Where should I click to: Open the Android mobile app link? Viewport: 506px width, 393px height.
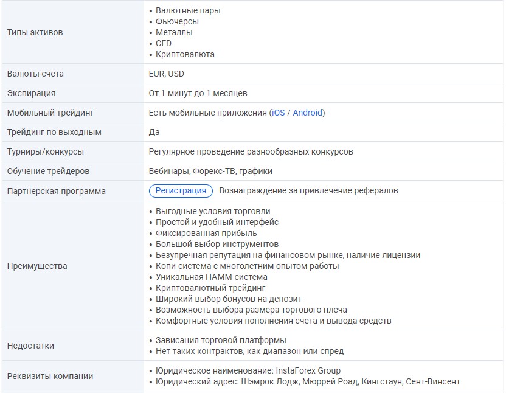pos(307,113)
